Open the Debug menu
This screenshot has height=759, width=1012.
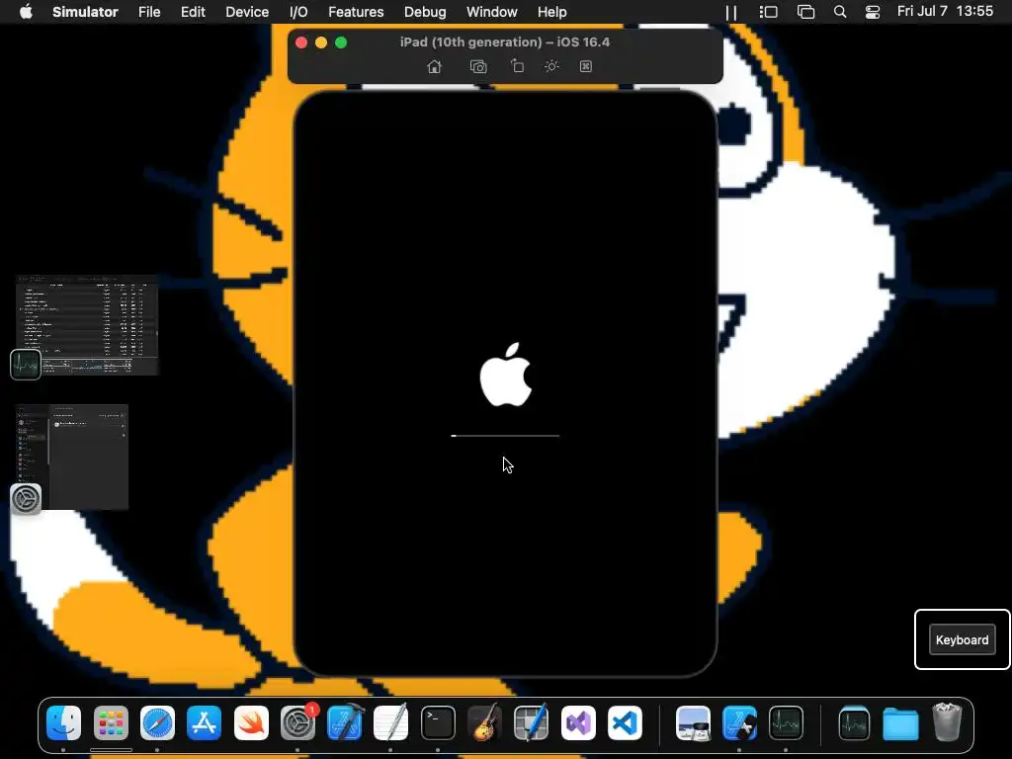pyautogui.click(x=425, y=12)
